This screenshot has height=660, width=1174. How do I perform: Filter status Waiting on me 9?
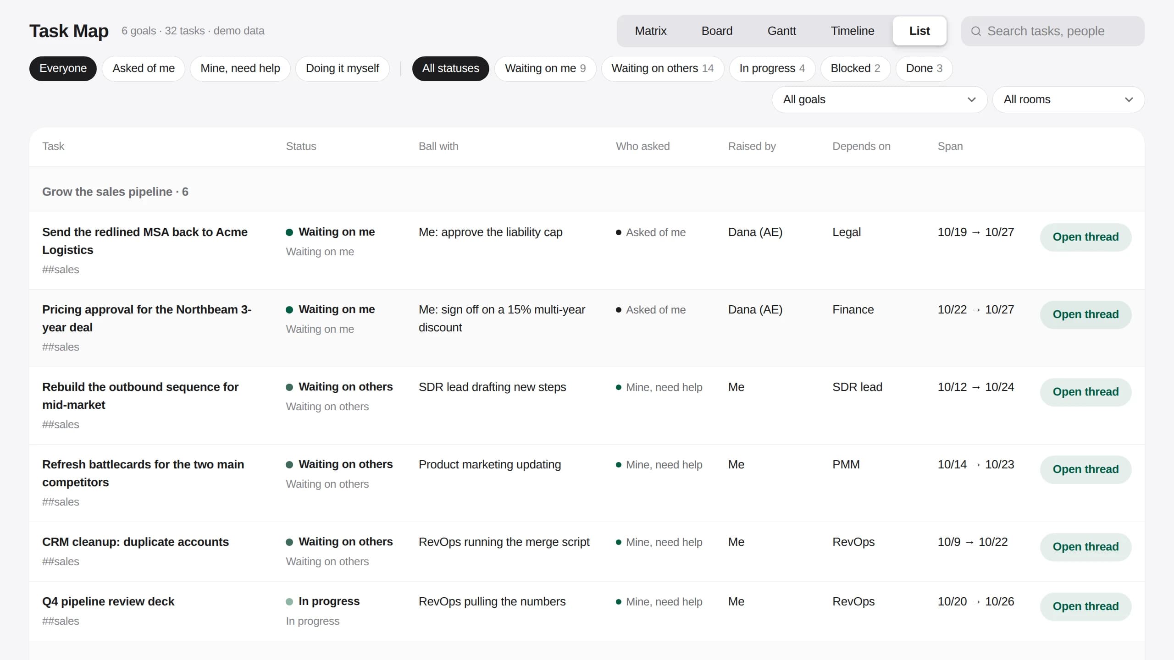(x=545, y=68)
